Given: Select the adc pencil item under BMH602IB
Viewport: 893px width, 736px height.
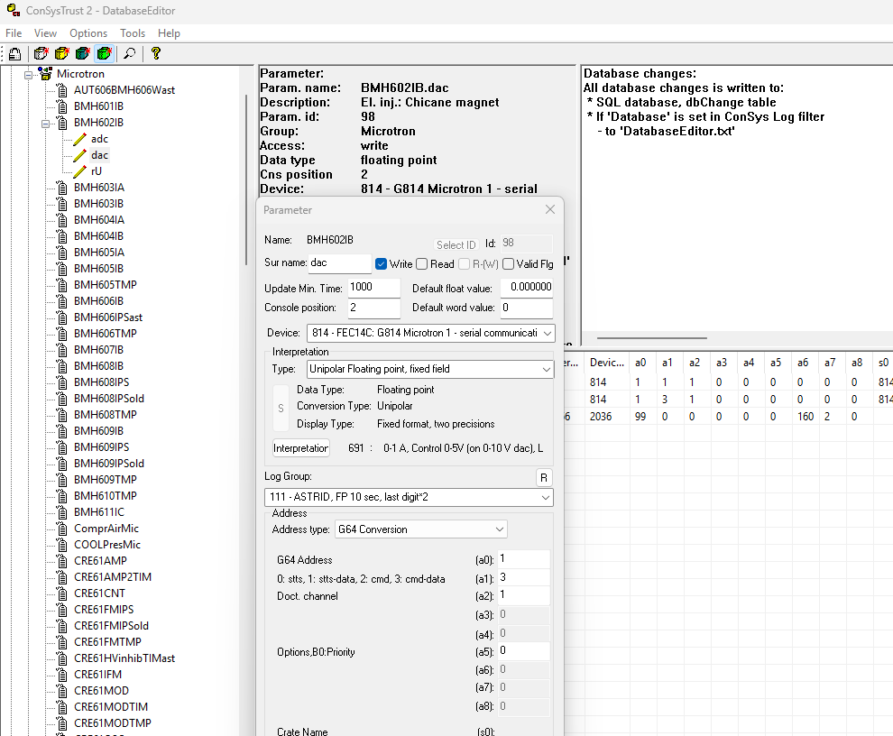Looking at the screenshot, I should 98,139.
